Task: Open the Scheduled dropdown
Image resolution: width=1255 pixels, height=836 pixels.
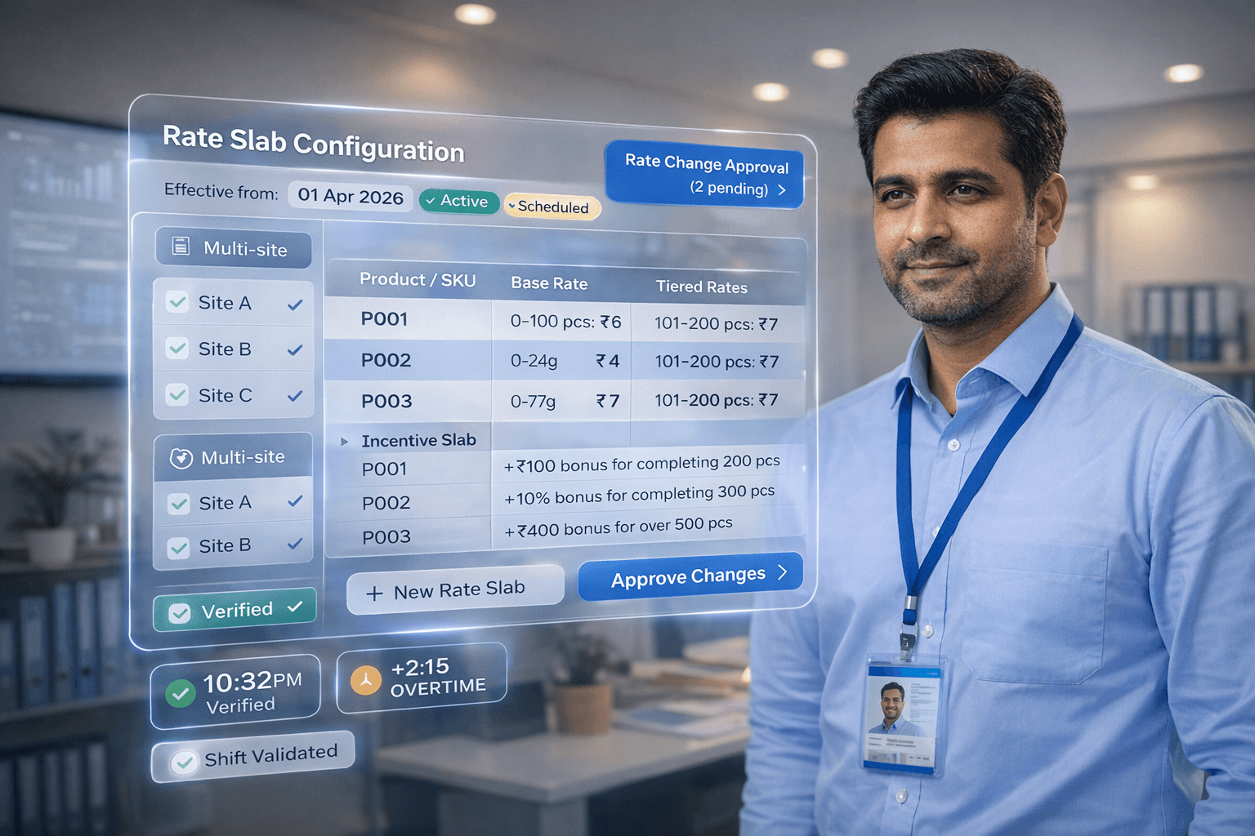Action: pos(552,207)
